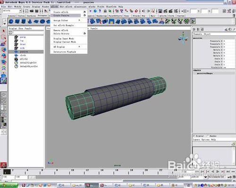Open Create nCloth options box
Screen dimensions: 236x188
pyautogui.click(x=84, y=12)
